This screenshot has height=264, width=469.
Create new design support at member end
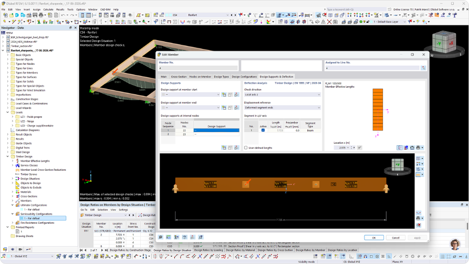(224, 108)
